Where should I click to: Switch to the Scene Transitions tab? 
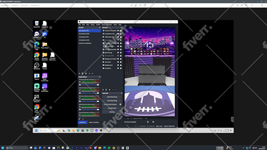click(x=94, y=123)
